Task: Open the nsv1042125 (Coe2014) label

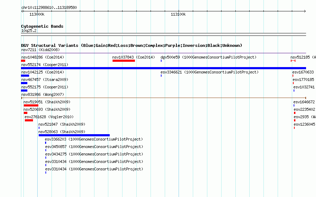Action: (x=43, y=72)
